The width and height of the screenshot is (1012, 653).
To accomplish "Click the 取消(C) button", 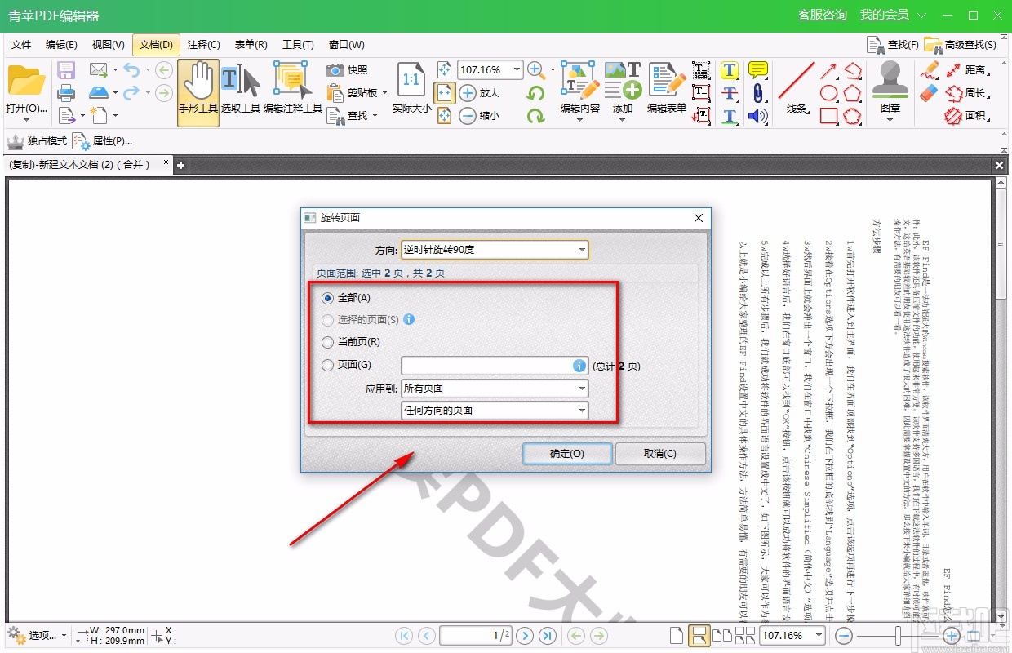I will tap(660, 454).
